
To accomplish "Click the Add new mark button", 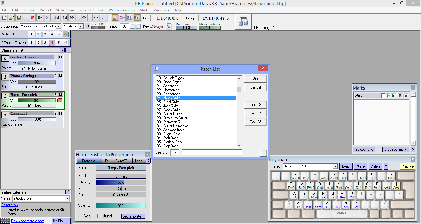I will click(396, 150).
